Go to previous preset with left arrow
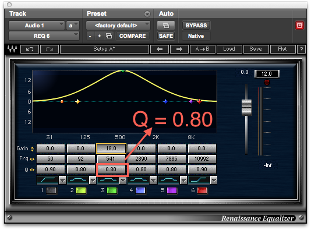This screenshot has width=311, height=230. [x=160, y=49]
